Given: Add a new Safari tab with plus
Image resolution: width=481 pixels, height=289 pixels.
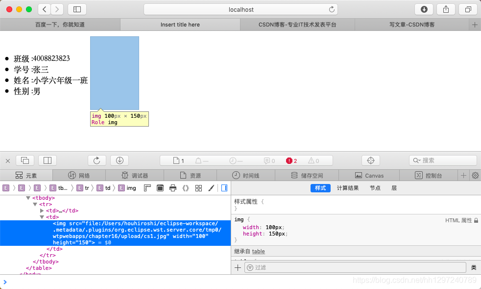Looking at the screenshot, I should tap(475, 25).
